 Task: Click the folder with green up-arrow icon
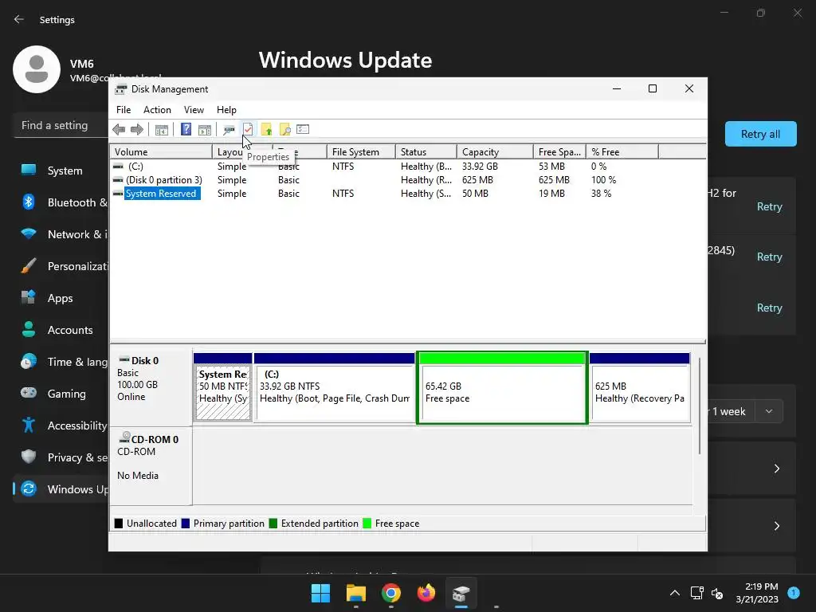coord(266,129)
